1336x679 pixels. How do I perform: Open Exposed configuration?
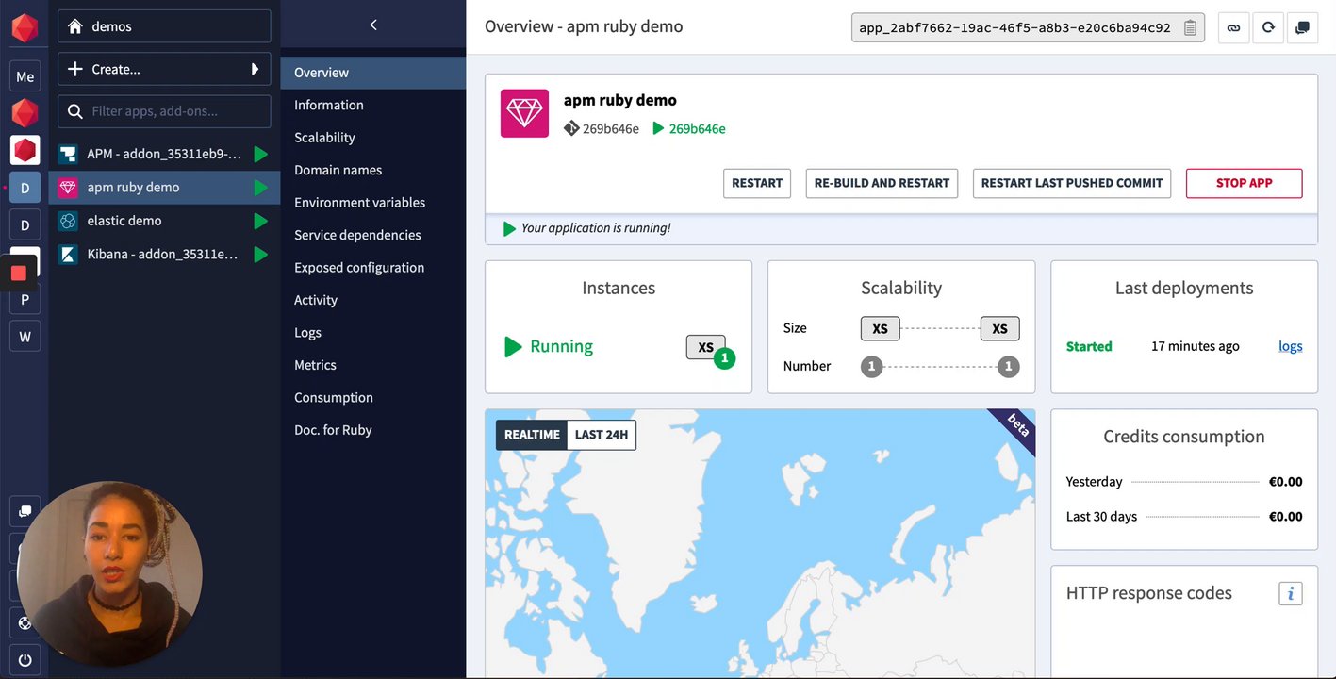tap(373, 268)
